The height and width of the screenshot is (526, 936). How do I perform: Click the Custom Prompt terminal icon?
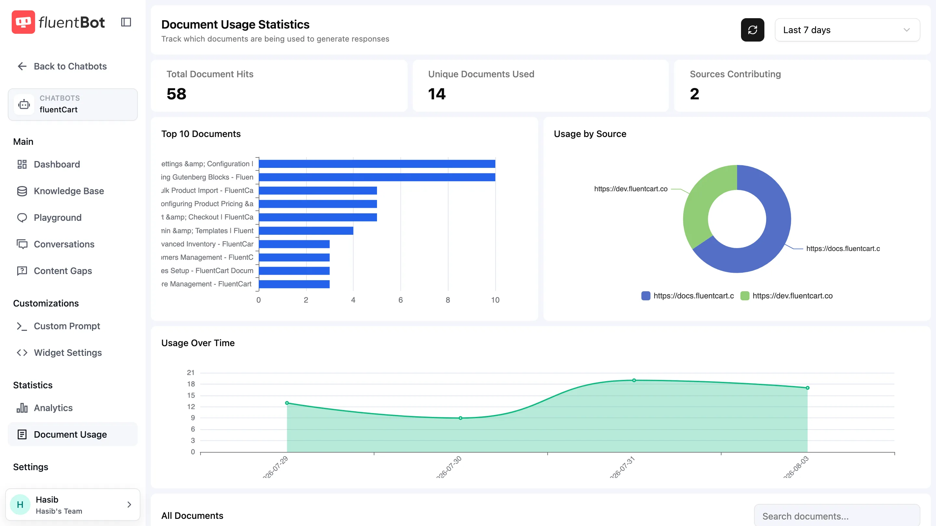point(22,326)
